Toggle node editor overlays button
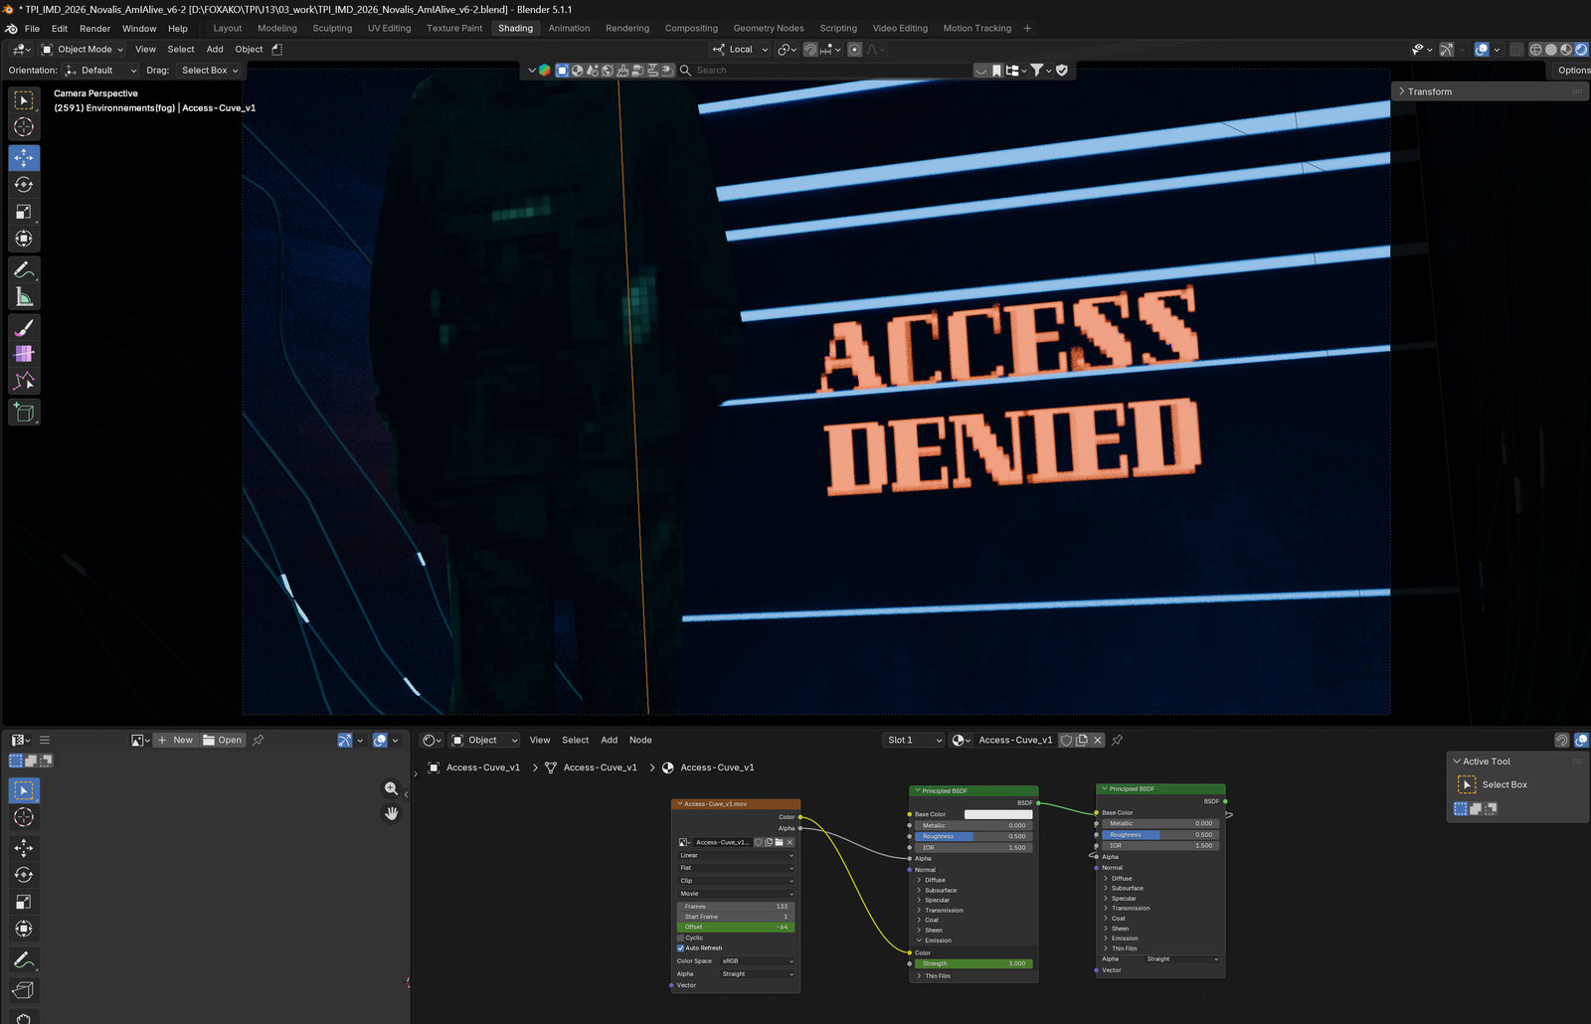 click(x=1581, y=740)
